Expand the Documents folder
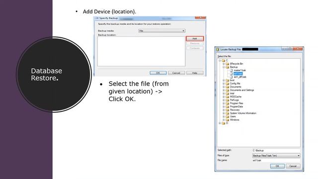The width and height of the screenshot is (318, 179). [224, 87]
